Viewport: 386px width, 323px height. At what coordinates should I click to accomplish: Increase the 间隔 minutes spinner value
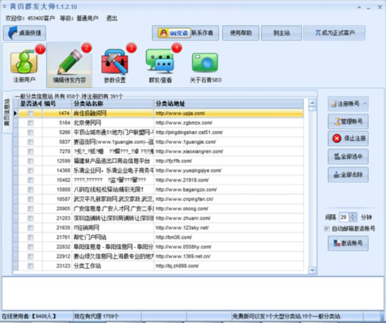pos(353,215)
